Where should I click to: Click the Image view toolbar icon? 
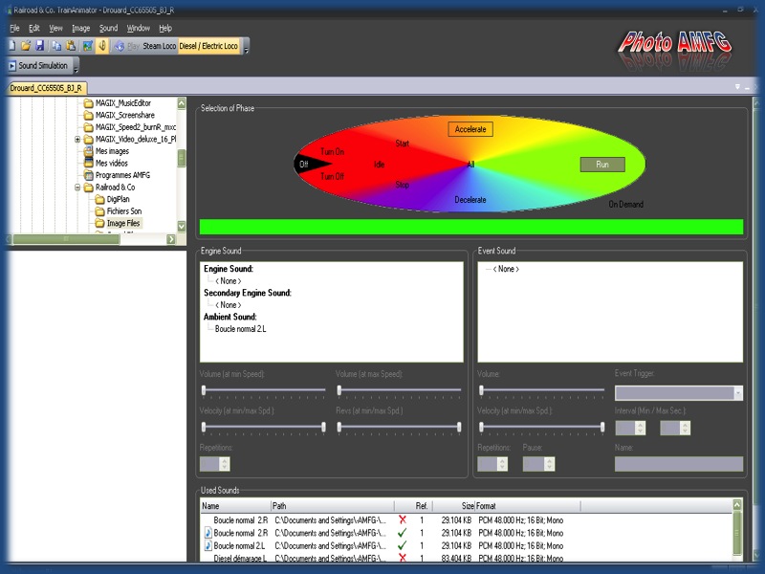88,46
